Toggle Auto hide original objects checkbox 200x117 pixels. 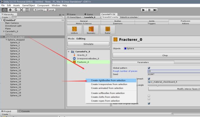click(x=149, y=104)
